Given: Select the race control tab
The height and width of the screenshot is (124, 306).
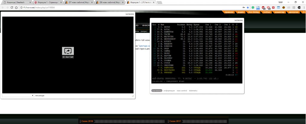Looking at the screenshot, I should pyautogui.click(x=182, y=91).
